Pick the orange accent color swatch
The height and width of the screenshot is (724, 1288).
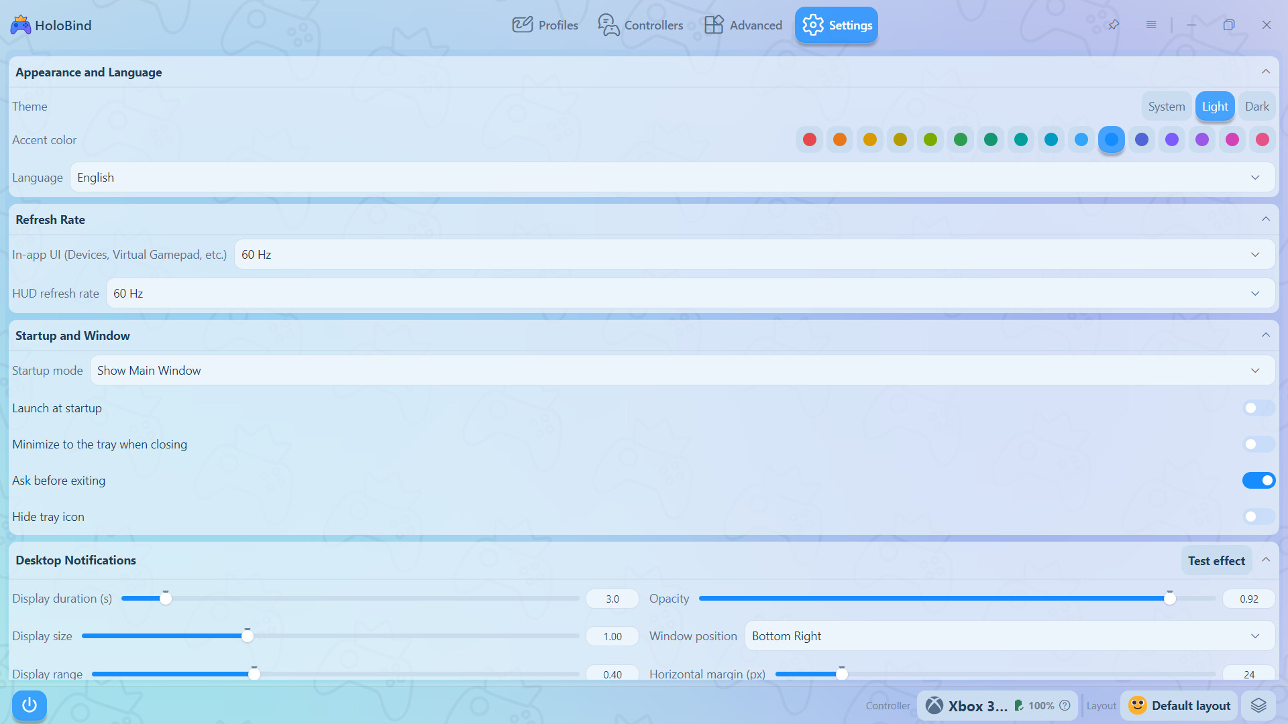tap(840, 139)
